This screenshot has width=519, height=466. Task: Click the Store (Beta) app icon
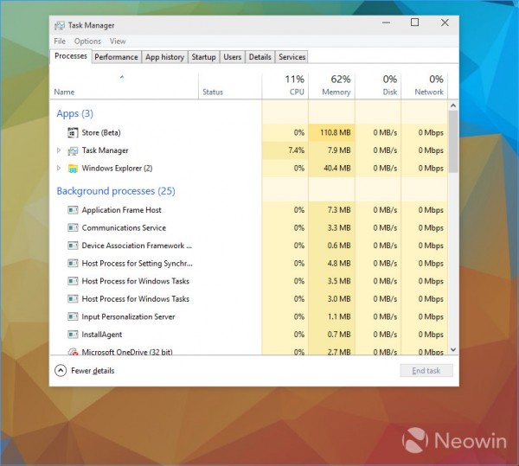click(73, 132)
